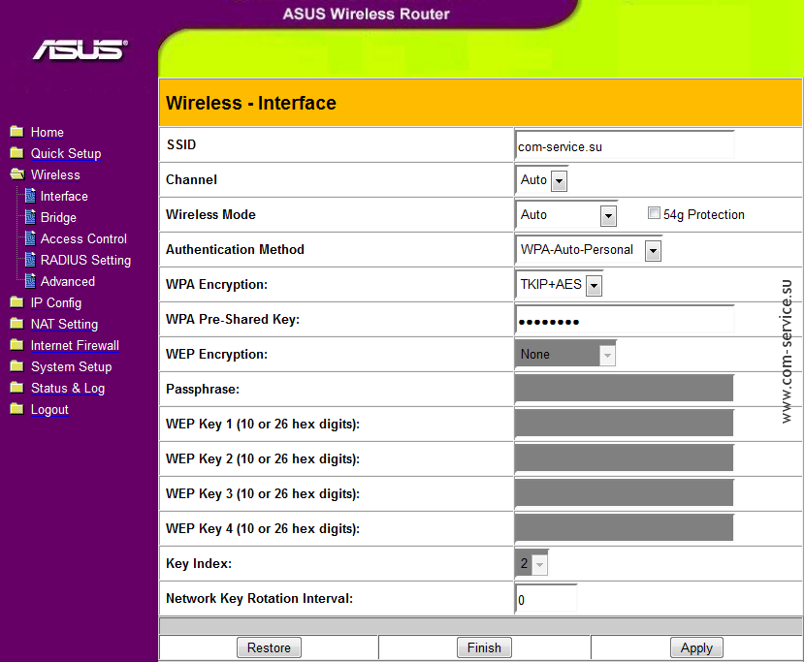This screenshot has height=662, width=805.
Task: Open the Authentication Method dropdown
Action: pos(589,250)
